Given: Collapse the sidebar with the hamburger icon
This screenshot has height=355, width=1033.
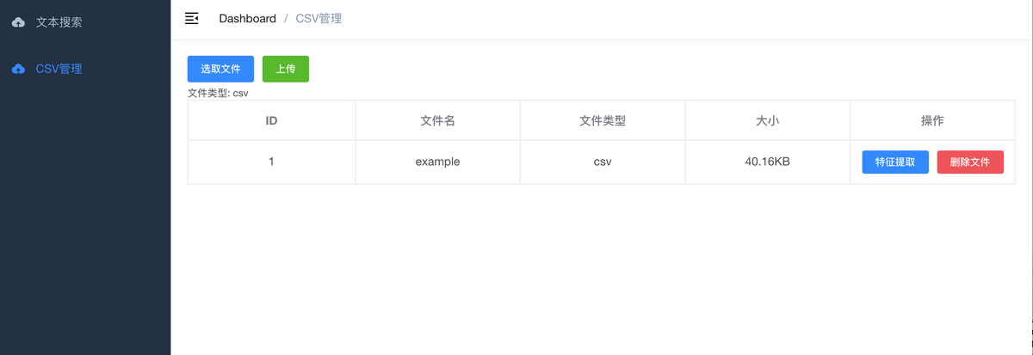Looking at the screenshot, I should (x=192, y=18).
